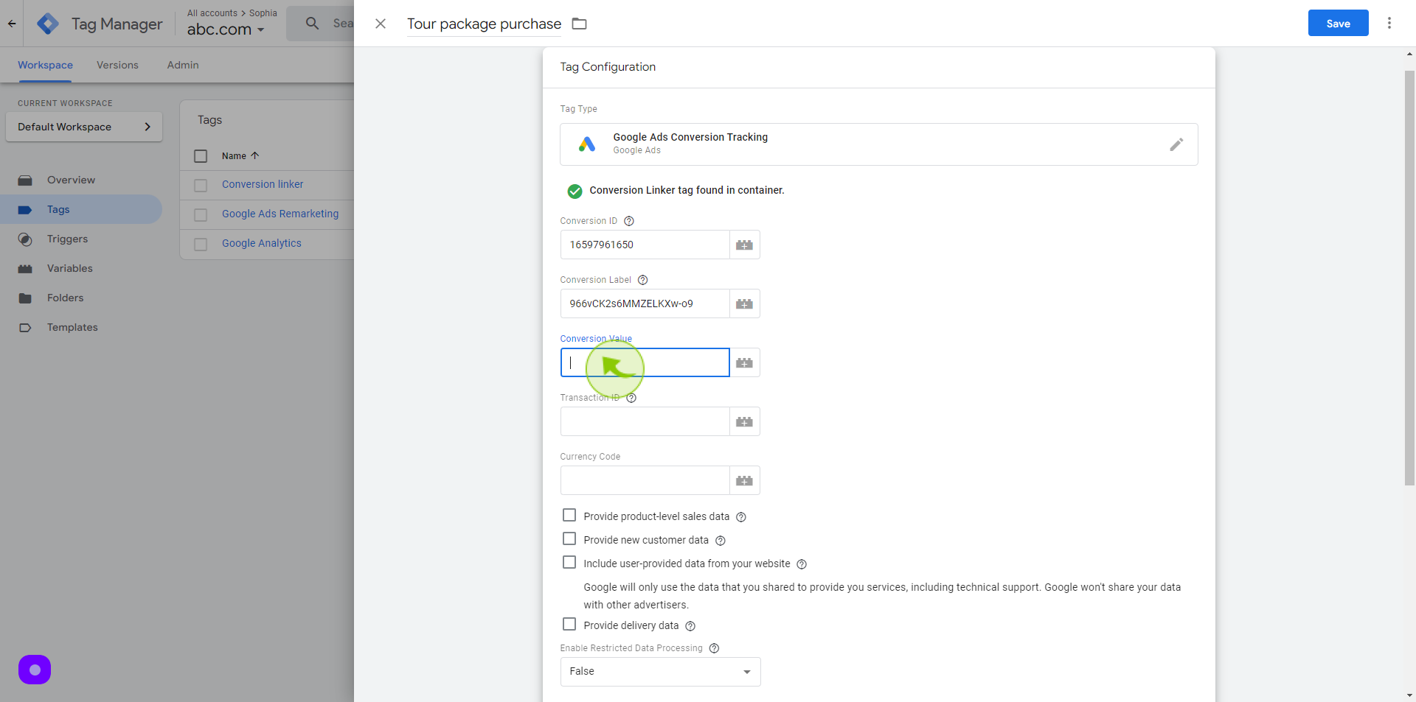
Task: Click the Variables sidebar icon
Action: tap(25, 269)
